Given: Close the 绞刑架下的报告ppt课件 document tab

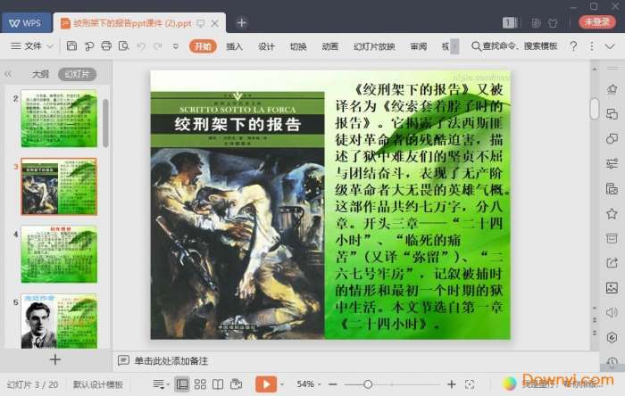Looking at the screenshot, I should coord(215,23).
